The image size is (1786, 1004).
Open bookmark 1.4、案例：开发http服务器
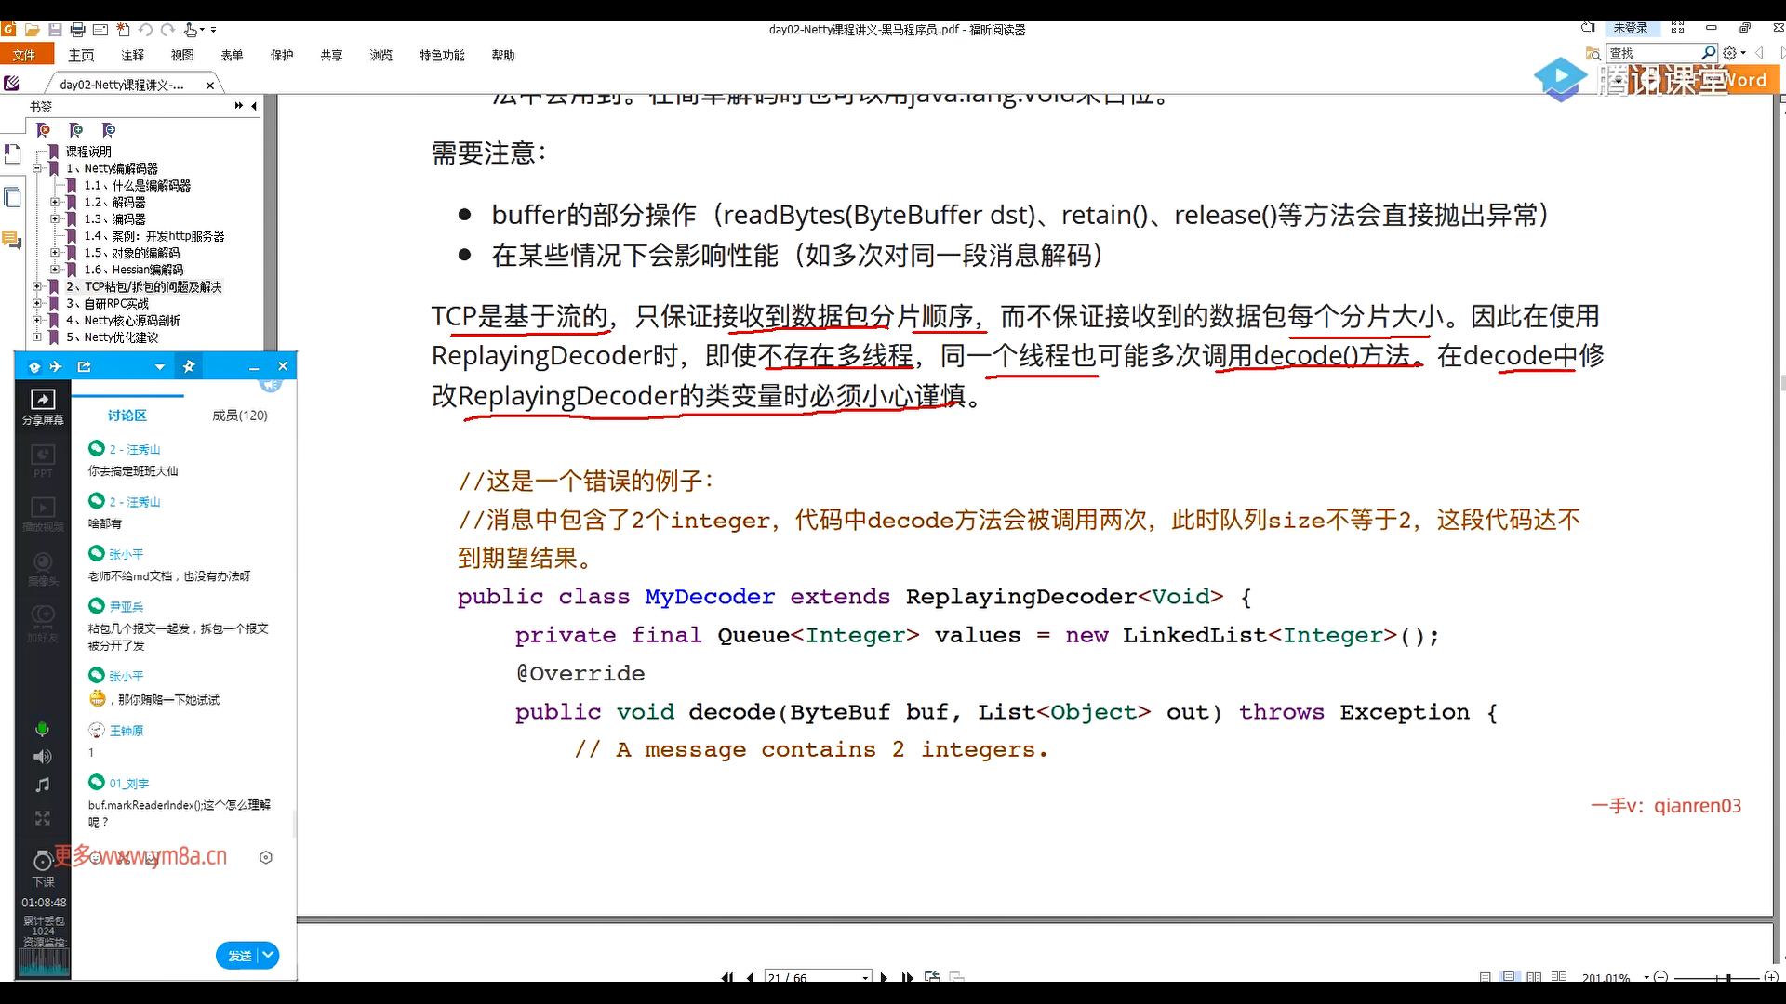[x=153, y=236]
